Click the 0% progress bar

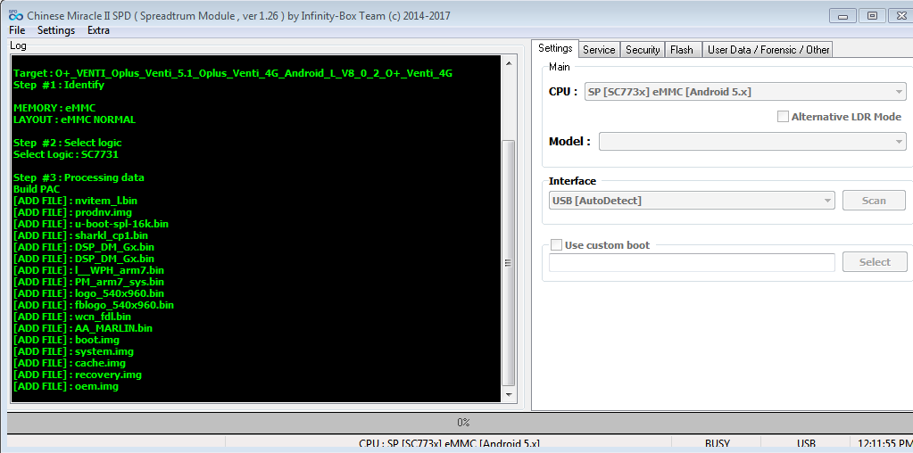[x=460, y=422]
